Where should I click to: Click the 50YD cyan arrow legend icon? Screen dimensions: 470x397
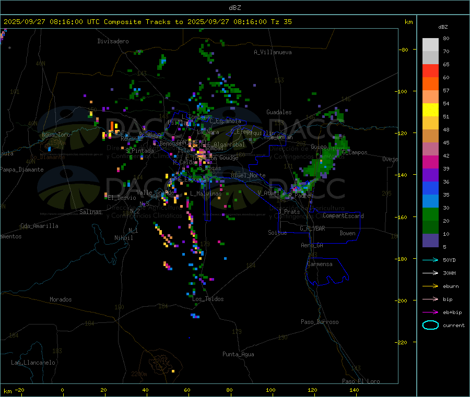tap(430, 260)
